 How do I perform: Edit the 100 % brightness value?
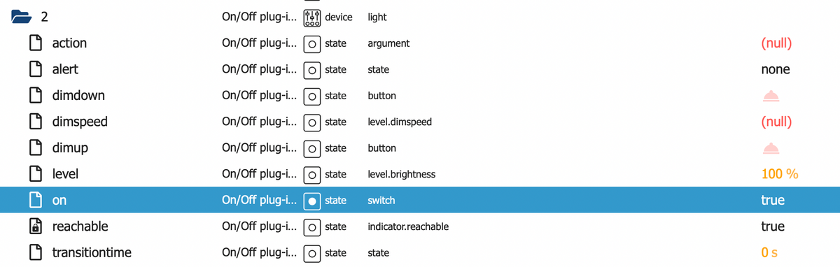coord(779,174)
